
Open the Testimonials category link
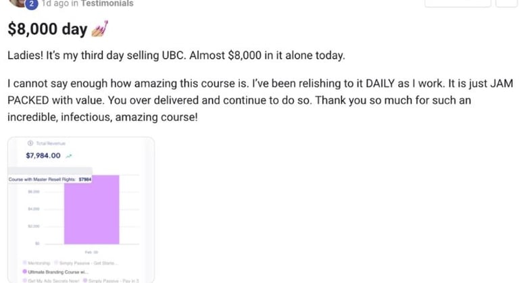[x=107, y=4]
